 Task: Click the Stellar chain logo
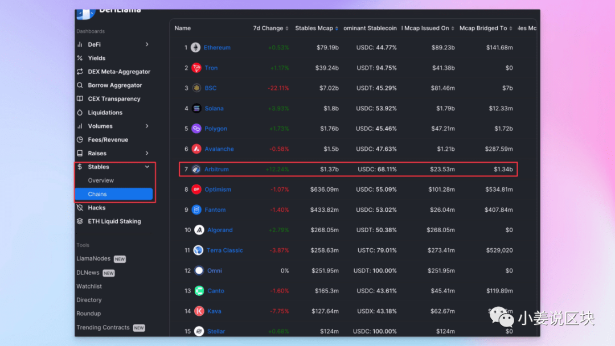tap(199, 331)
